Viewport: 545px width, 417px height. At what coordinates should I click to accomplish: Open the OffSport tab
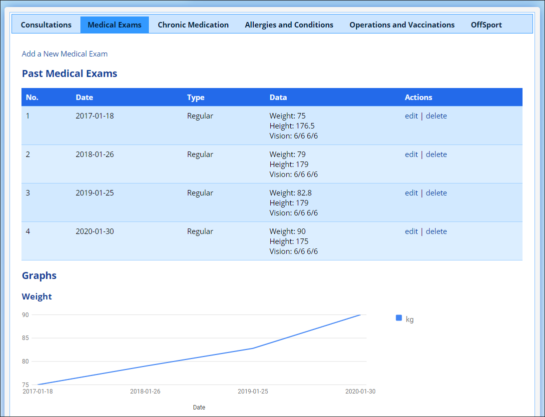486,25
